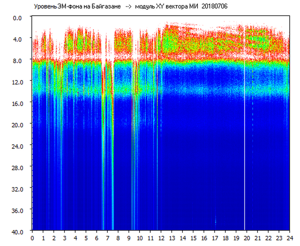300x246 pixels.
Task: Pick the 22 label on the horizontal axis
Action: pos(268,238)
